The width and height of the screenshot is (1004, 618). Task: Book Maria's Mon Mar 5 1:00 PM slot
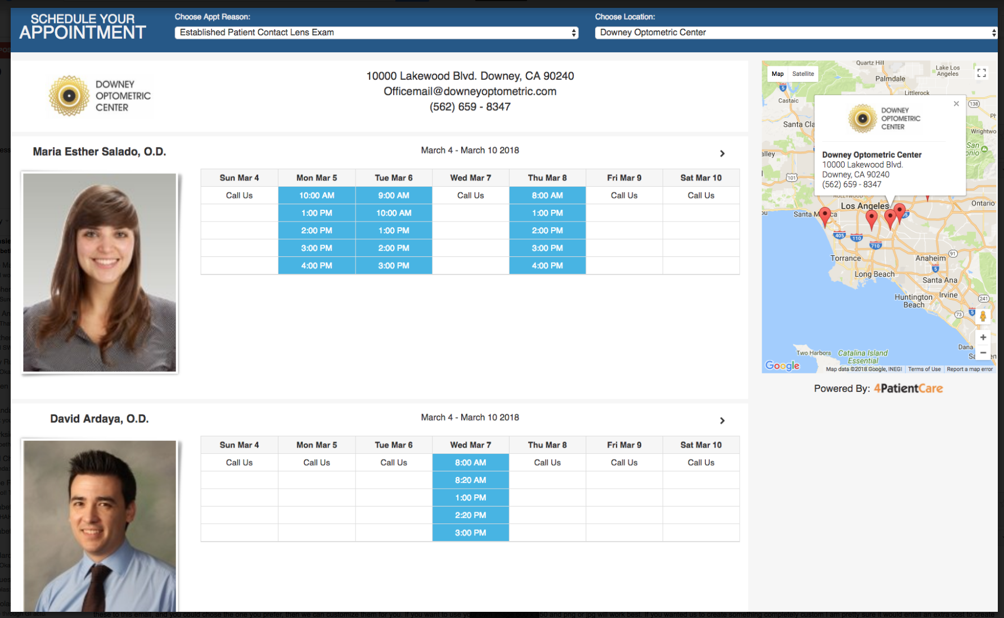[317, 213]
